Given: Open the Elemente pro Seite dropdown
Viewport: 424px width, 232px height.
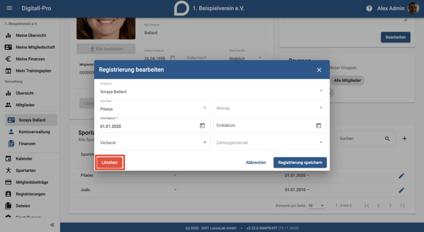Looking at the screenshot, I should pyautogui.click(x=316, y=206).
